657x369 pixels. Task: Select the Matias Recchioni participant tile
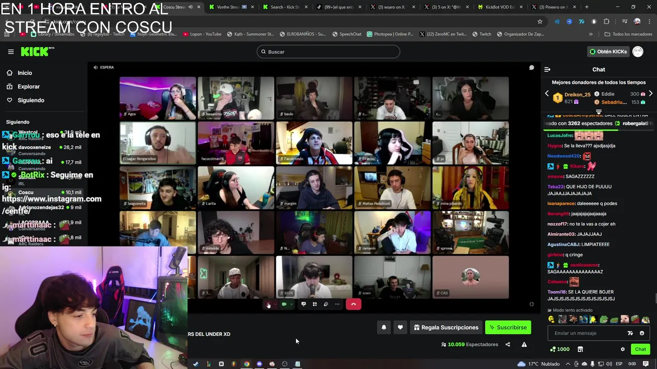tap(392, 188)
